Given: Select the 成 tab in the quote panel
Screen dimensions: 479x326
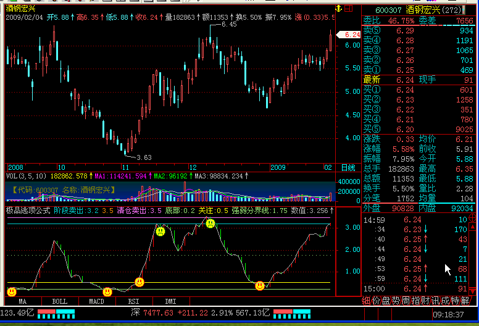Looking at the screenshot, I should click(x=445, y=301).
